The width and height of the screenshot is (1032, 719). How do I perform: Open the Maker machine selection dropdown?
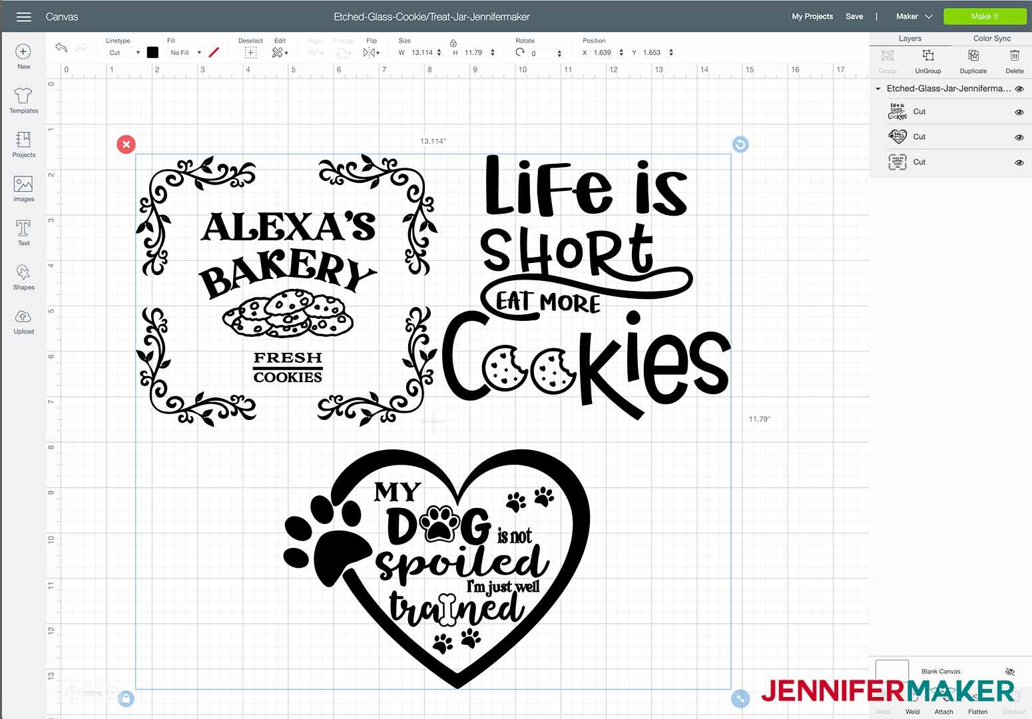point(913,17)
